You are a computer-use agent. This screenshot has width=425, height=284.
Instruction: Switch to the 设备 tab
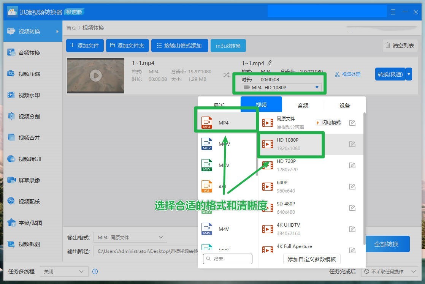pyautogui.click(x=344, y=105)
